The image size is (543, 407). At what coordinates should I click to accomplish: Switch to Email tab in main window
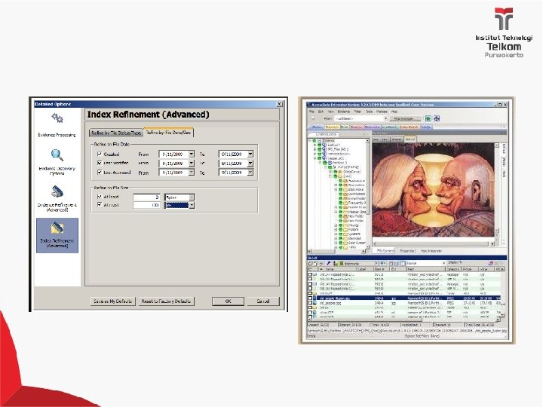coord(344,127)
